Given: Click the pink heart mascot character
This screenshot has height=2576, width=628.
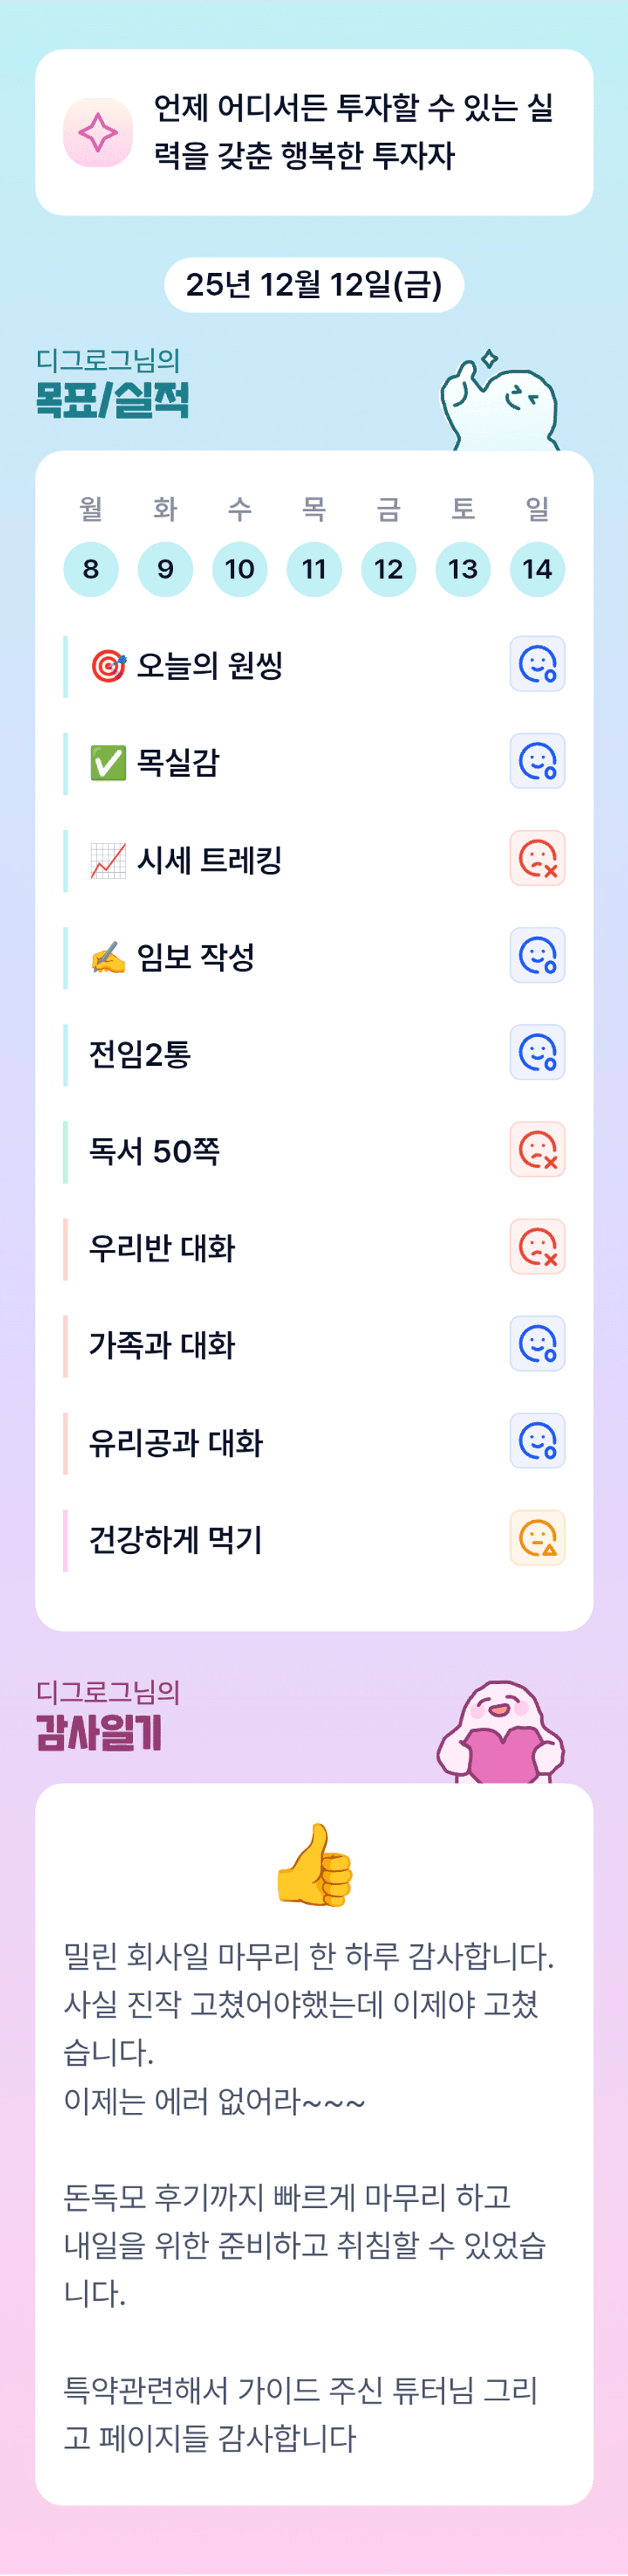Looking at the screenshot, I should 501,1733.
